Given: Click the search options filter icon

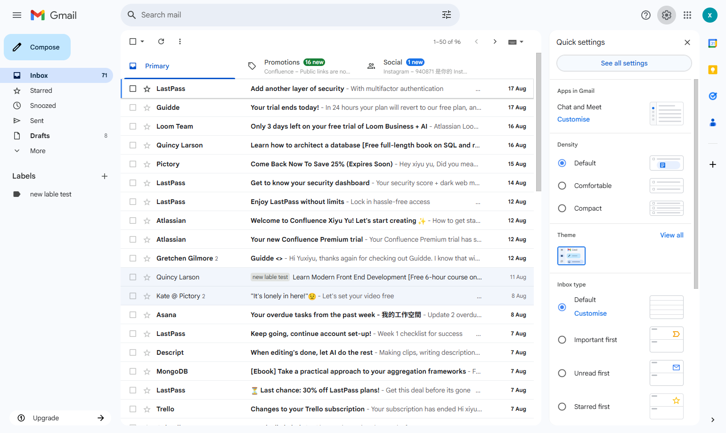Looking at the screenshot, I should click(x=447, y=15).
